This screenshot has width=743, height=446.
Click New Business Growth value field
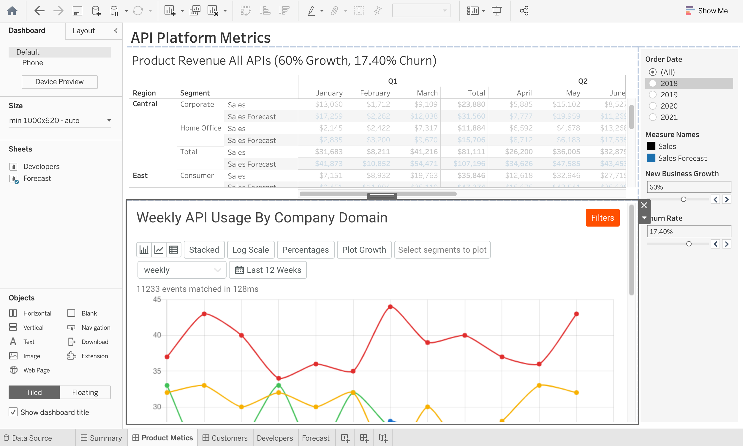(x=689, y=187)
